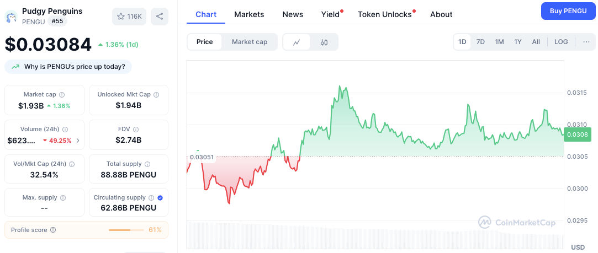Switch to candlestick chart icon
Screen dimensions: 598x253
pos(324,42)
